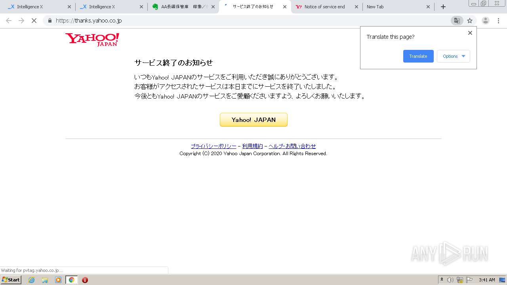Close the first Intelligence X tab
Viewport: 507px width, 285px height.
click(x=69, y=7)
